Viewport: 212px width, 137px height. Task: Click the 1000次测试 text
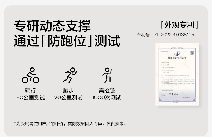click(x=107, y=97)
